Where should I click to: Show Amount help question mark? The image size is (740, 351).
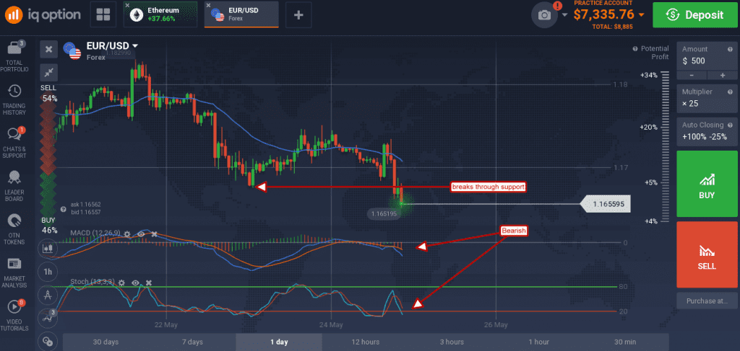(x=730, y=49)
